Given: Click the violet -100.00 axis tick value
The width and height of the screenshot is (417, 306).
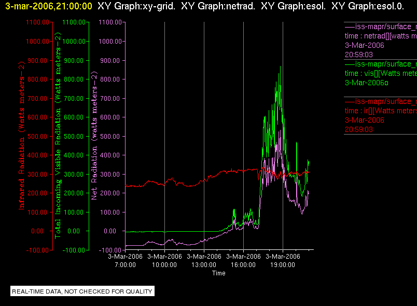Looking at the screenshot, I should (110, 250).
